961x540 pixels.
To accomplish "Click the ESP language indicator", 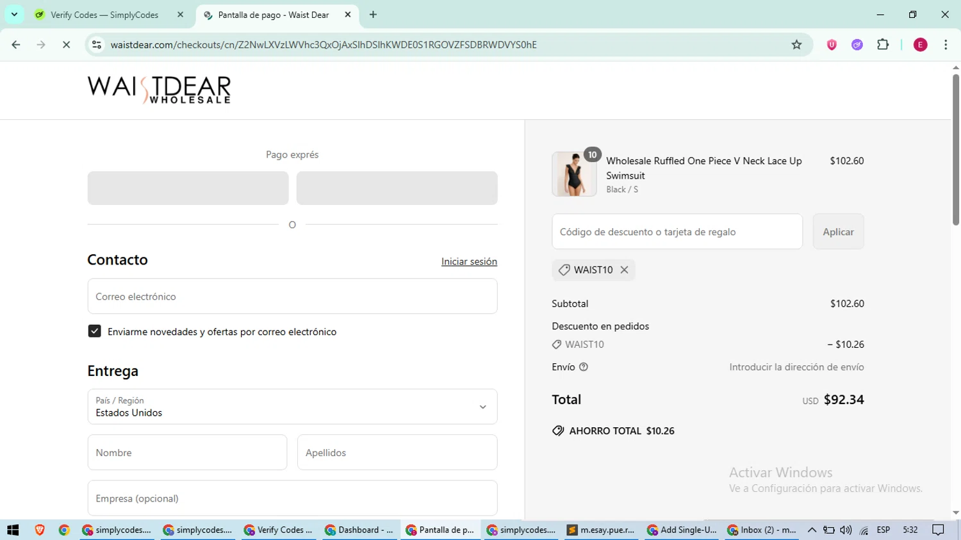I will [x=883, y=530].
